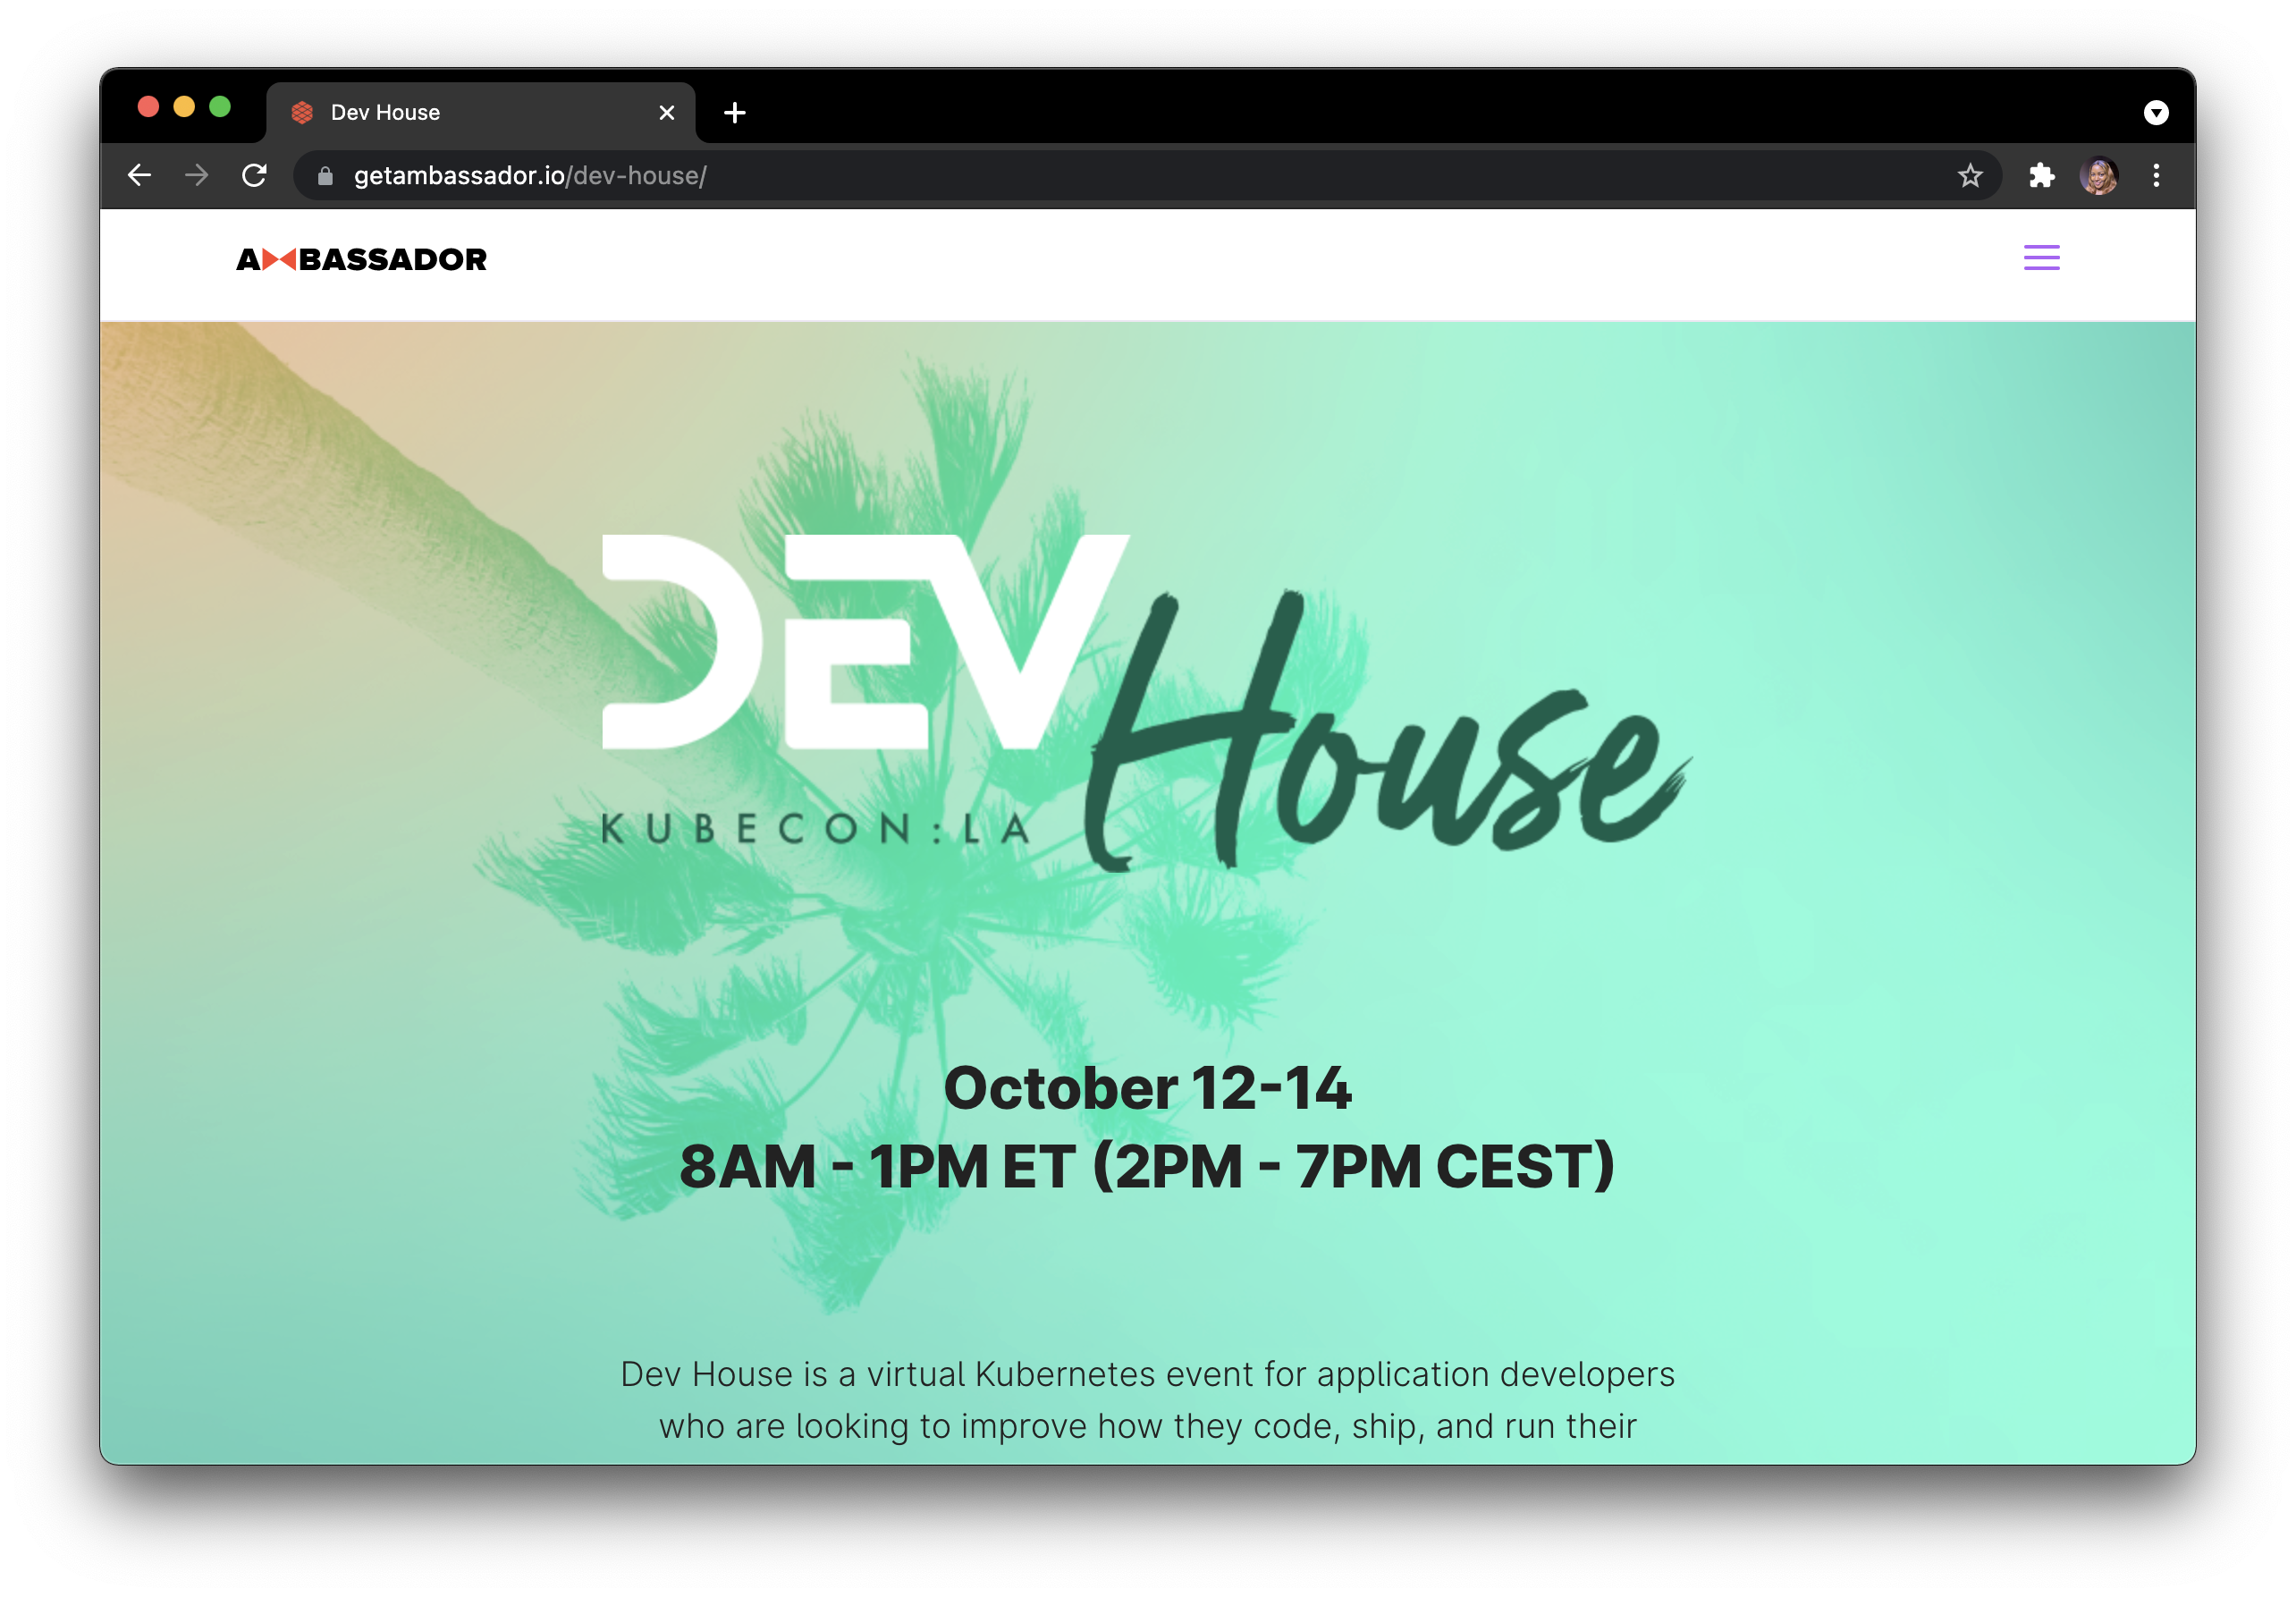Maximize the window with the green button
This screenshot has height=1597, width=2296.
(x=220, y=107)
